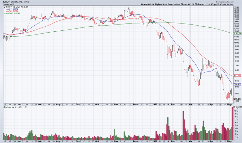Click the chart date 5-May-2022
Image resolution: width=242 pixels, height=143 pixels.
click(x=9, y=4)
